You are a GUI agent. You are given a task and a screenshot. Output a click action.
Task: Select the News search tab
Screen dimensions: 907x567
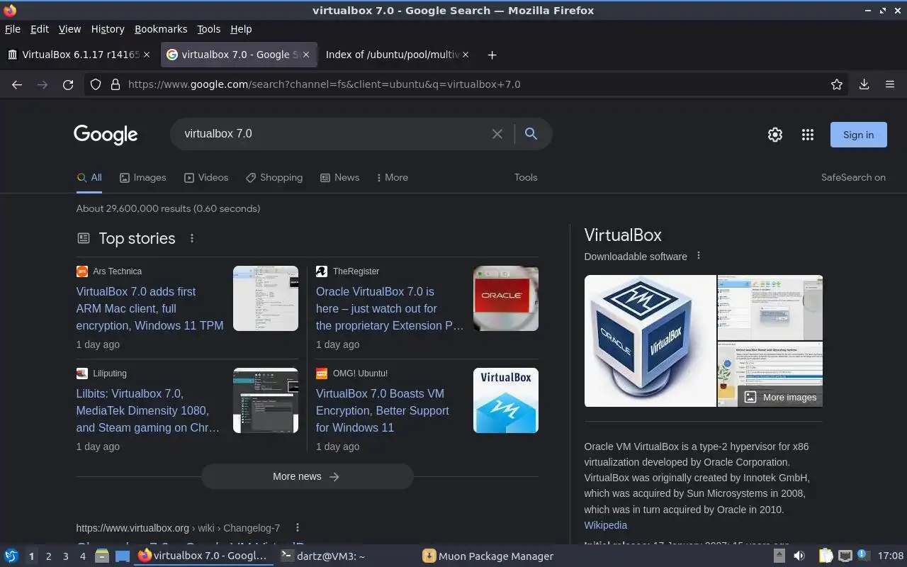click(x=339, y=177)
